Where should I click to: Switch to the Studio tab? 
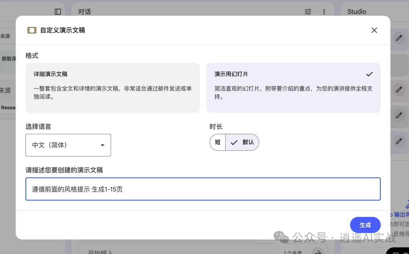[x=356, y=12]
